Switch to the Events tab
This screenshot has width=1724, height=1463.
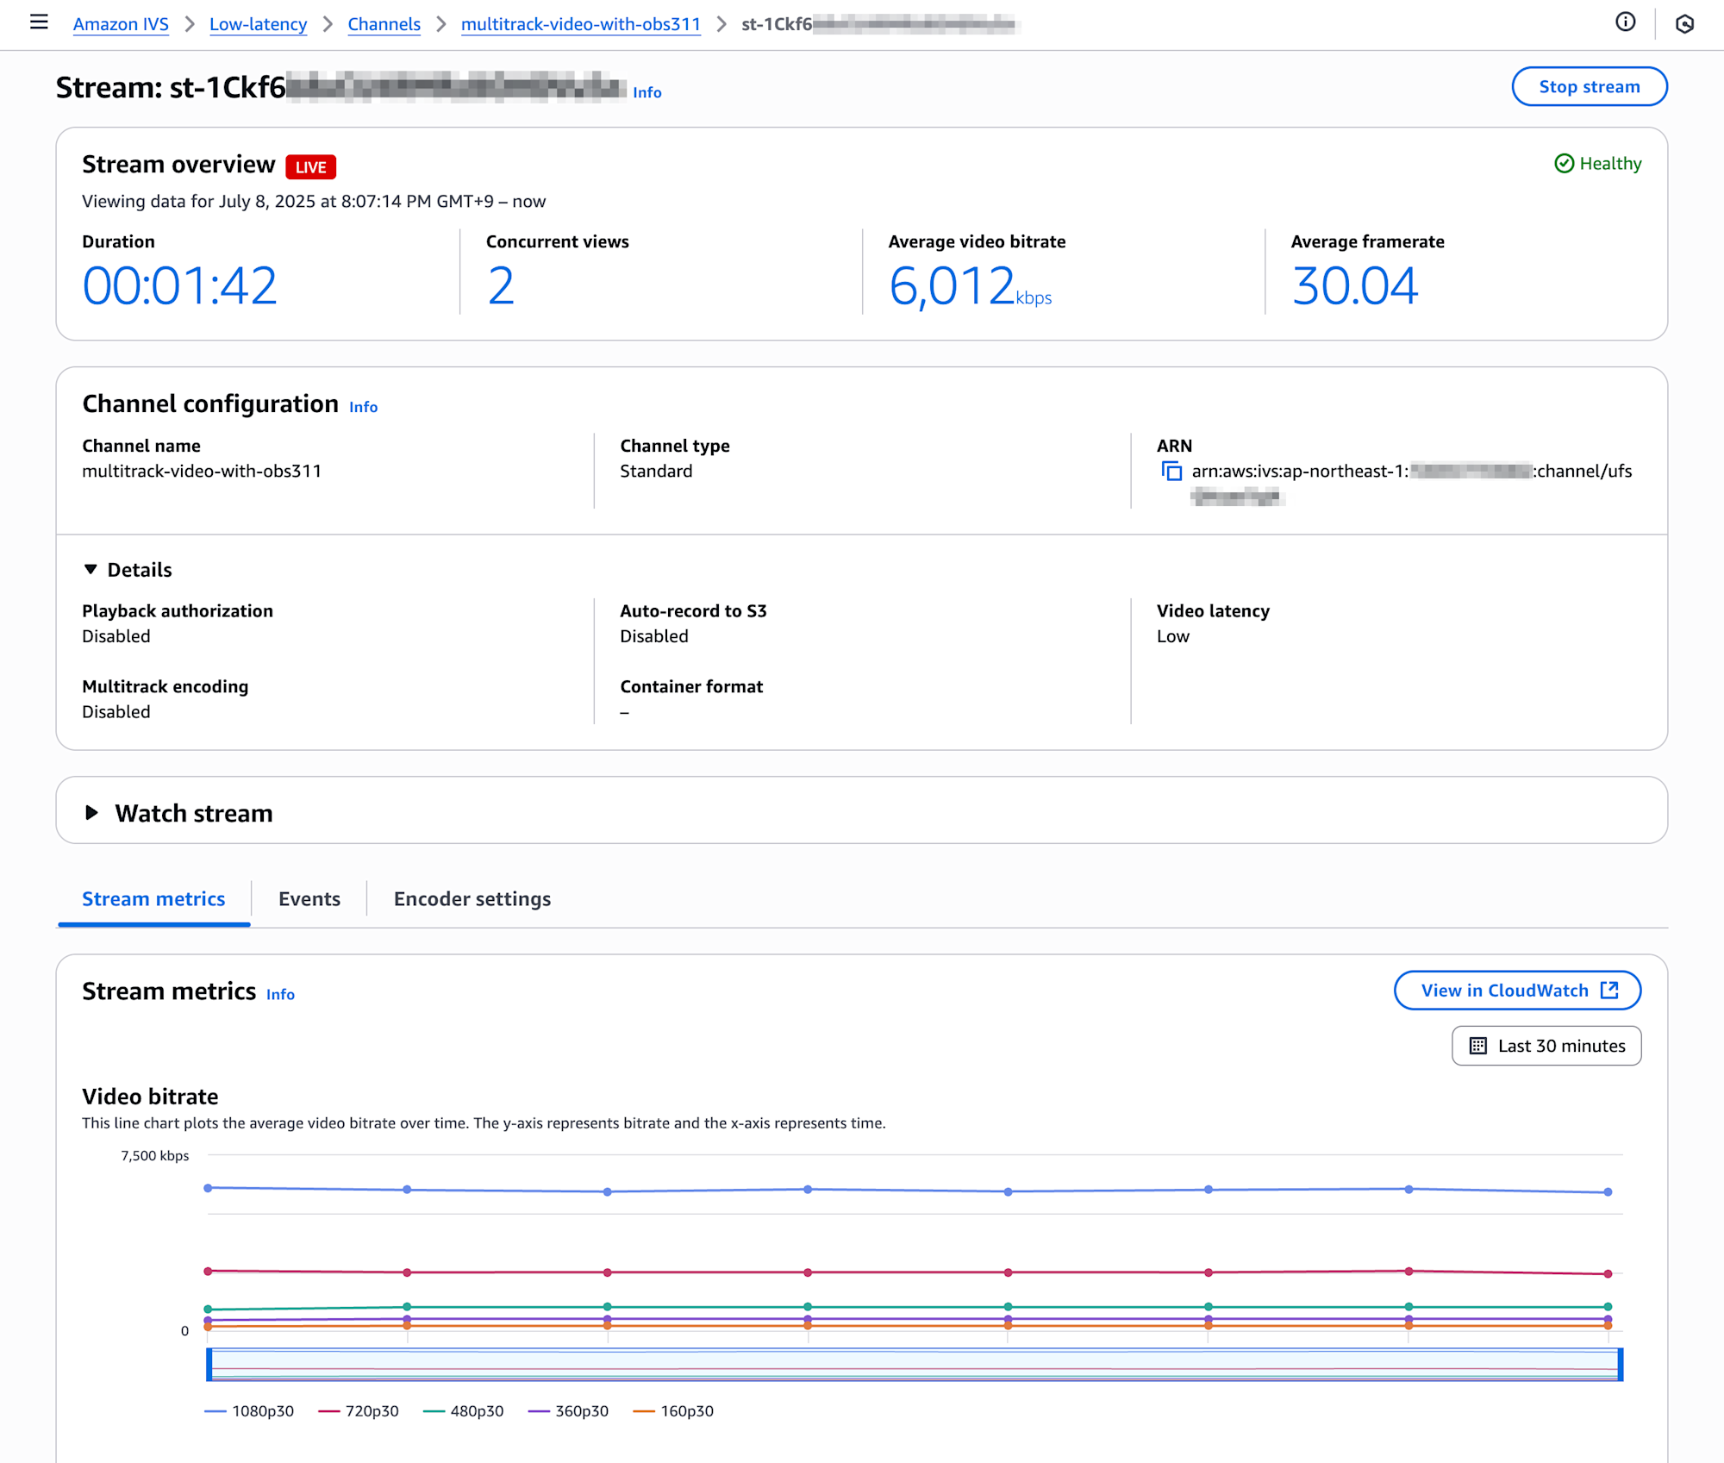pos(309,899)
